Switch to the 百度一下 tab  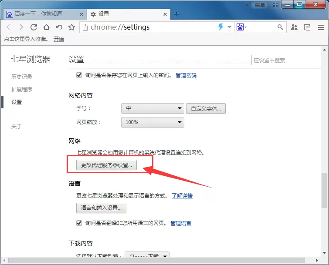click(44, 14)
